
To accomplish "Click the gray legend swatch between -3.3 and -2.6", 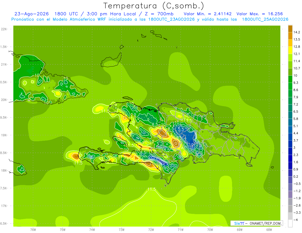I will [x=290, y=209].
